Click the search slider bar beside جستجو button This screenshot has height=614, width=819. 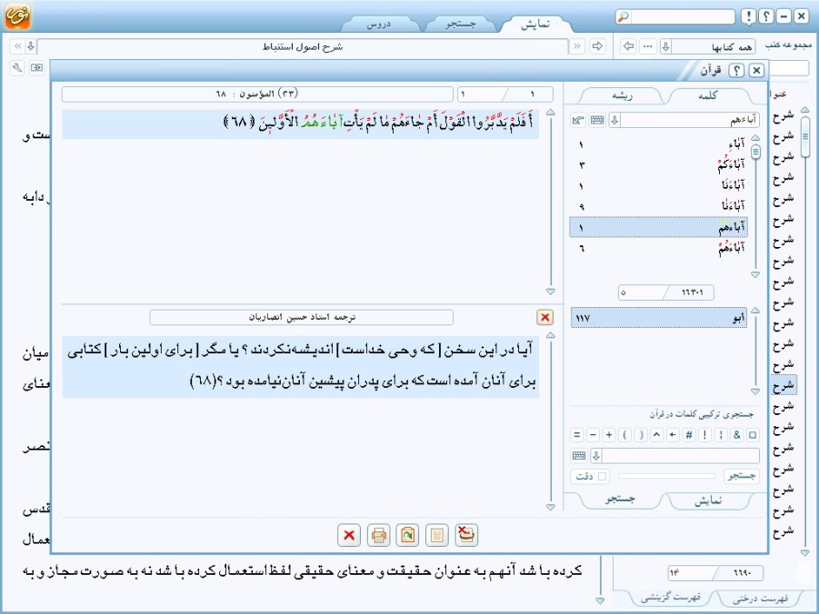click(666, 476)
